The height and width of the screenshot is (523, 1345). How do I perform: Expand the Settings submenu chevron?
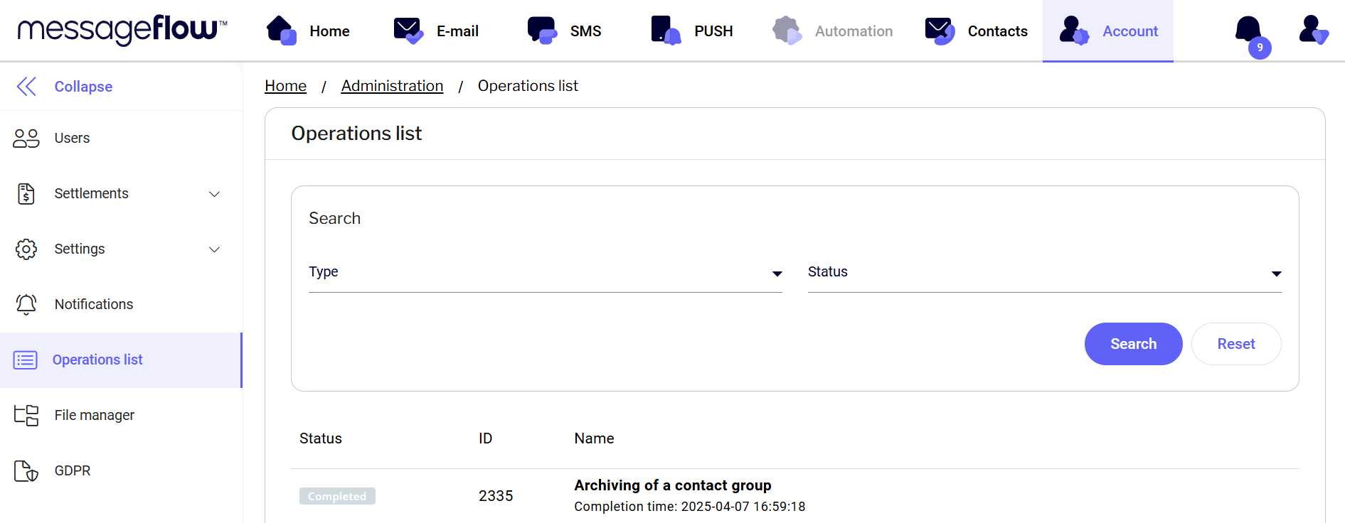click(x=214, y=249)
